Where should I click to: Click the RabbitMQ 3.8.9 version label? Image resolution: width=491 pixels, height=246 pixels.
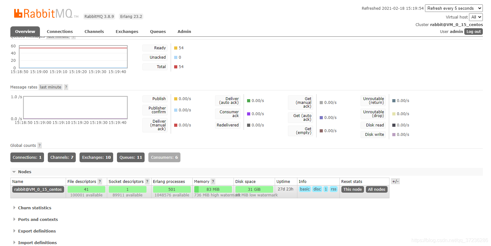99,17
